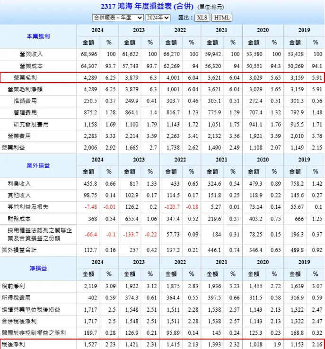The image size is (325, 349).
Task: Open the 合併報表–年度 report type dropdown
Action: [x=118, y=17]
